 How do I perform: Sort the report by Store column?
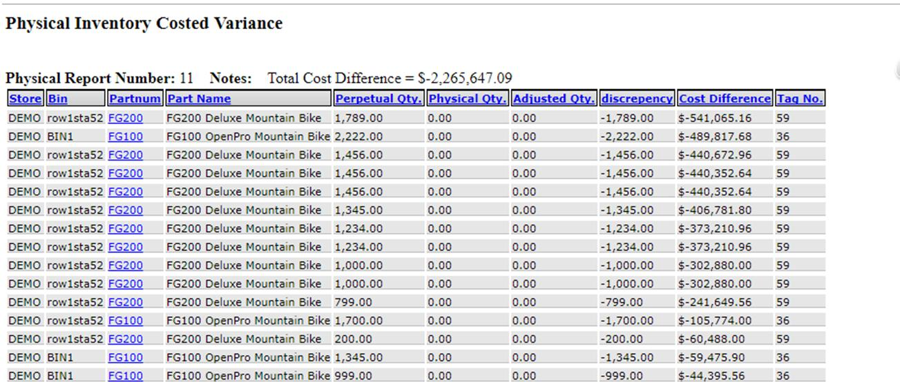coord(25,99)
